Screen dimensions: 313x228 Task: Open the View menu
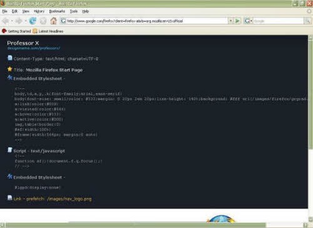pyautogui.click(x=26, y=11)
